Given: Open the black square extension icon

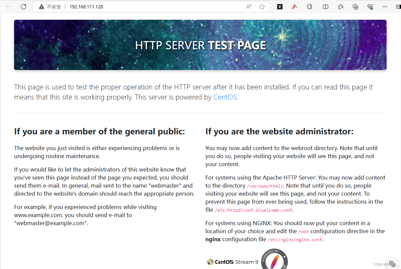Looking at the screenshot, I should point(280,7).
